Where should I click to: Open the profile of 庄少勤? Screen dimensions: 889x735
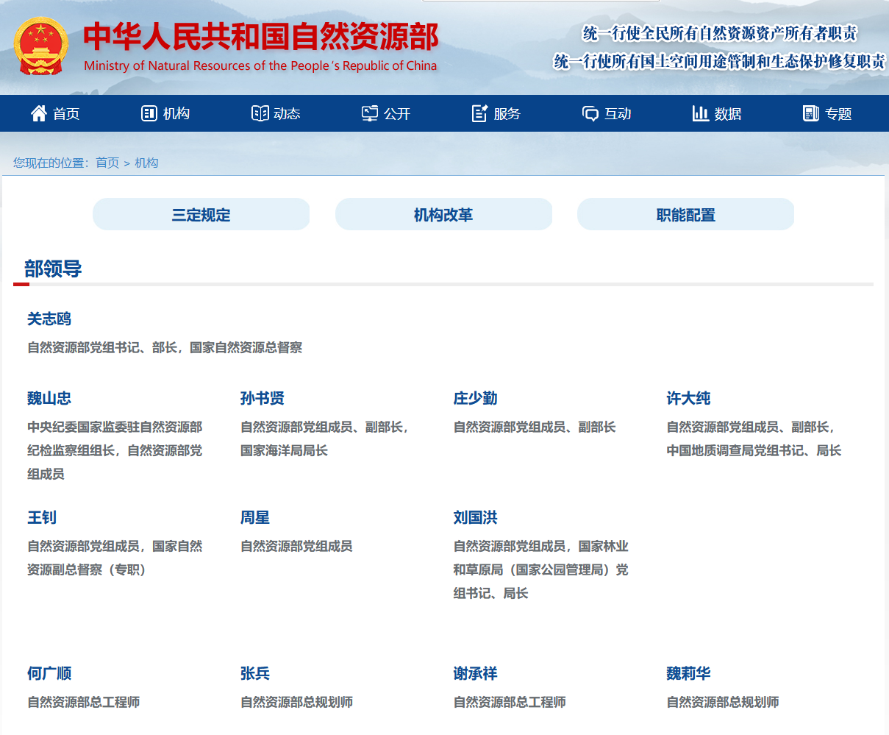coord(476,398)
